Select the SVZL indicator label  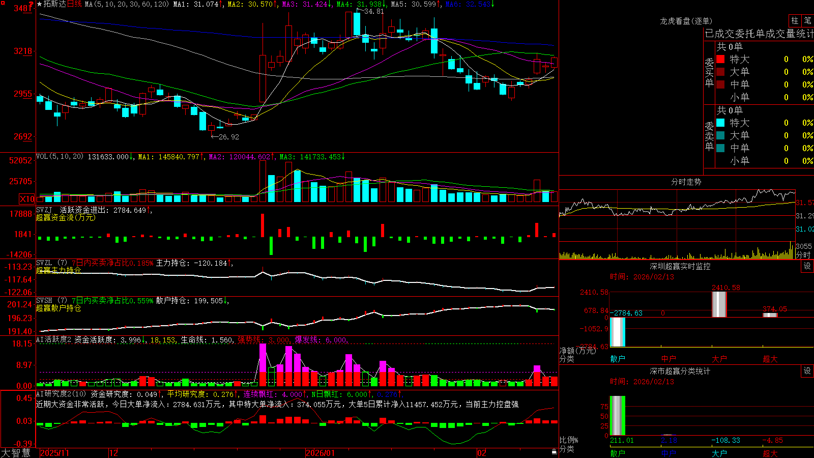pos(44,263)
